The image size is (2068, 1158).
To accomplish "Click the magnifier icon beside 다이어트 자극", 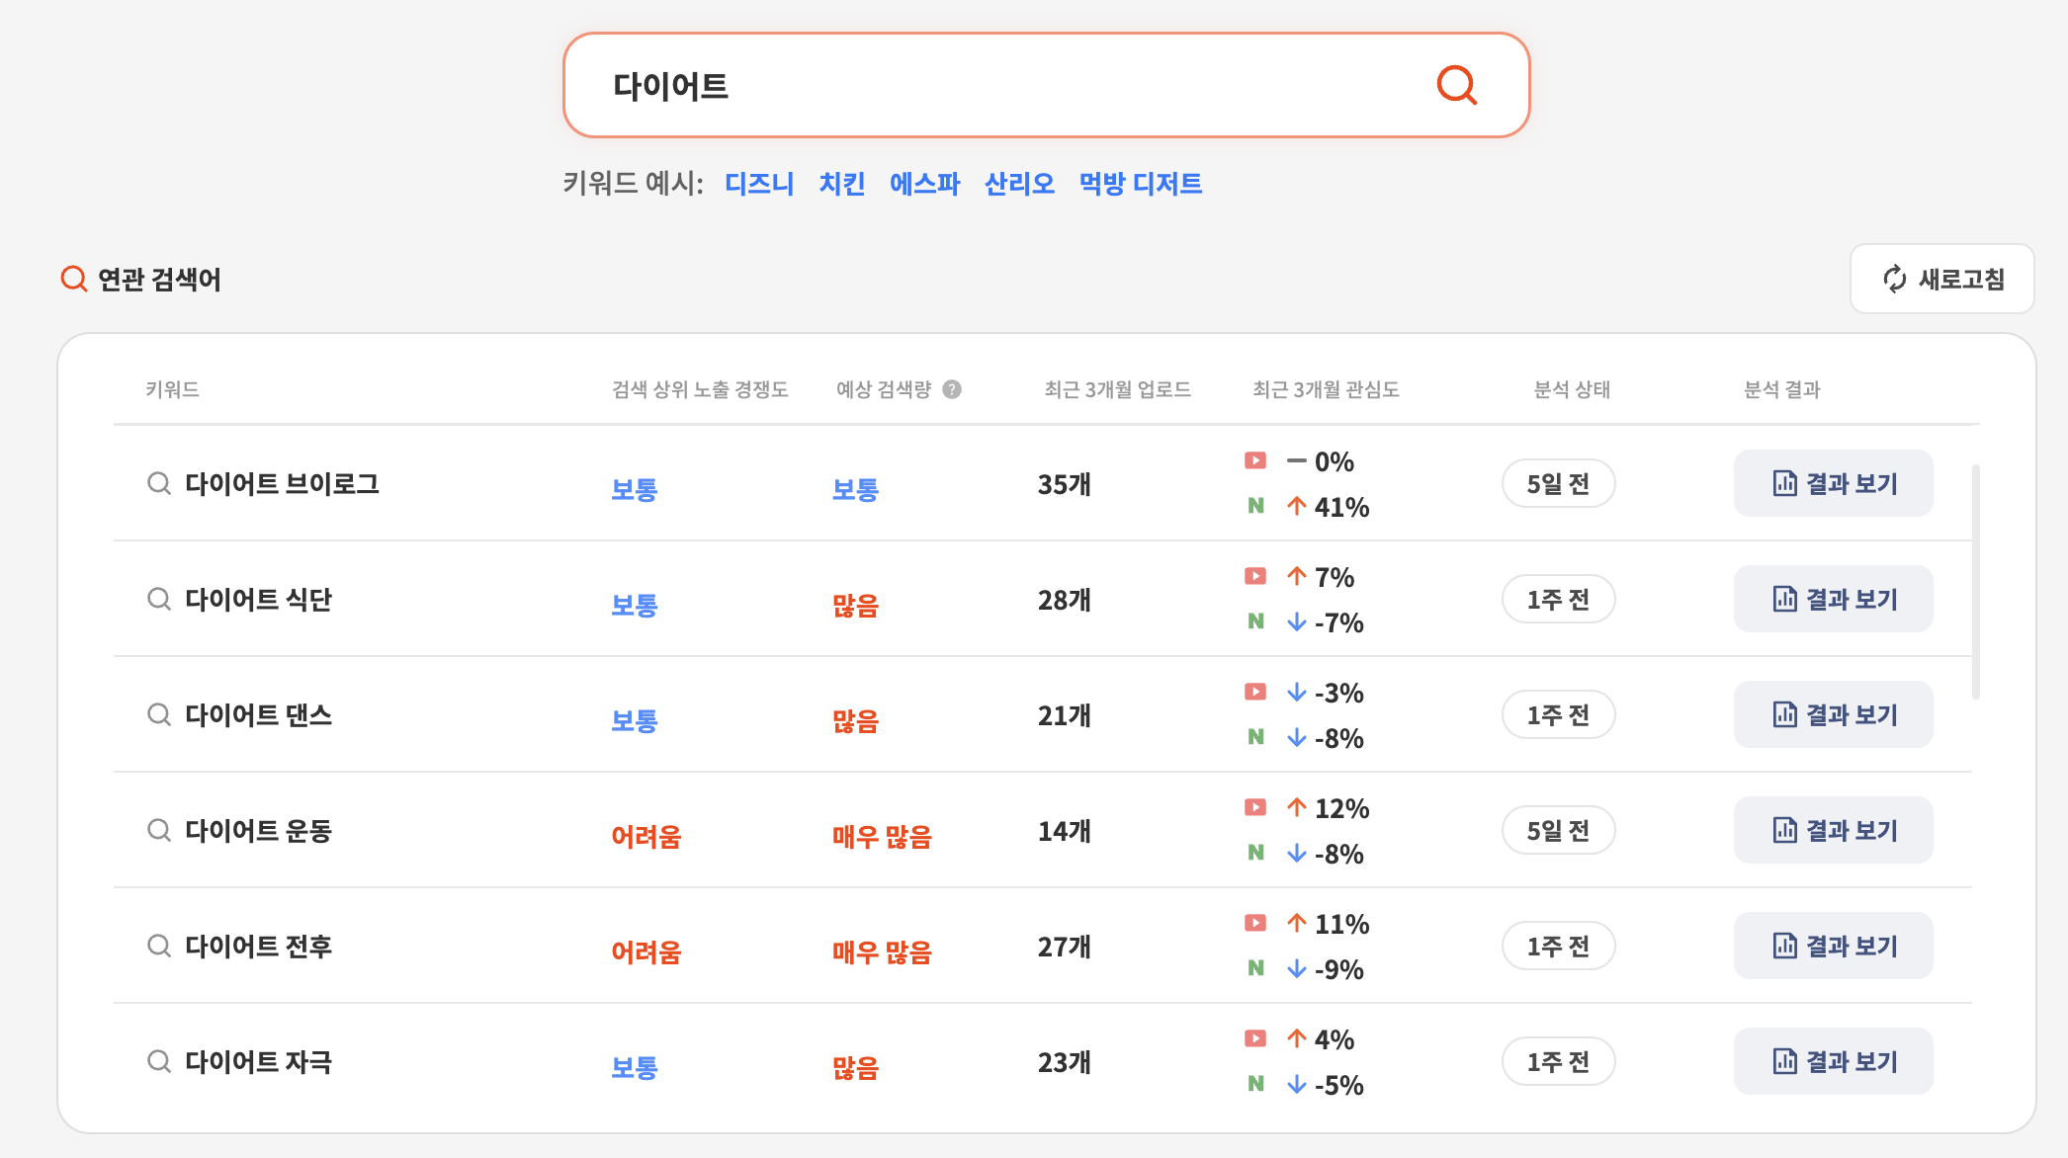I will point(159,1062).
